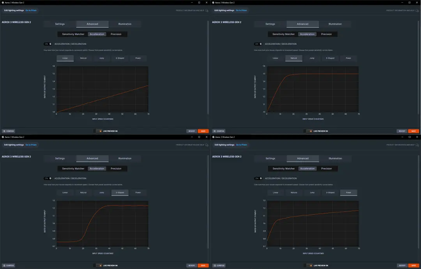This screenshot has width=421, height=269.
Task: Switch to Linear curve in bottom-left window
Action: (65, 193)
